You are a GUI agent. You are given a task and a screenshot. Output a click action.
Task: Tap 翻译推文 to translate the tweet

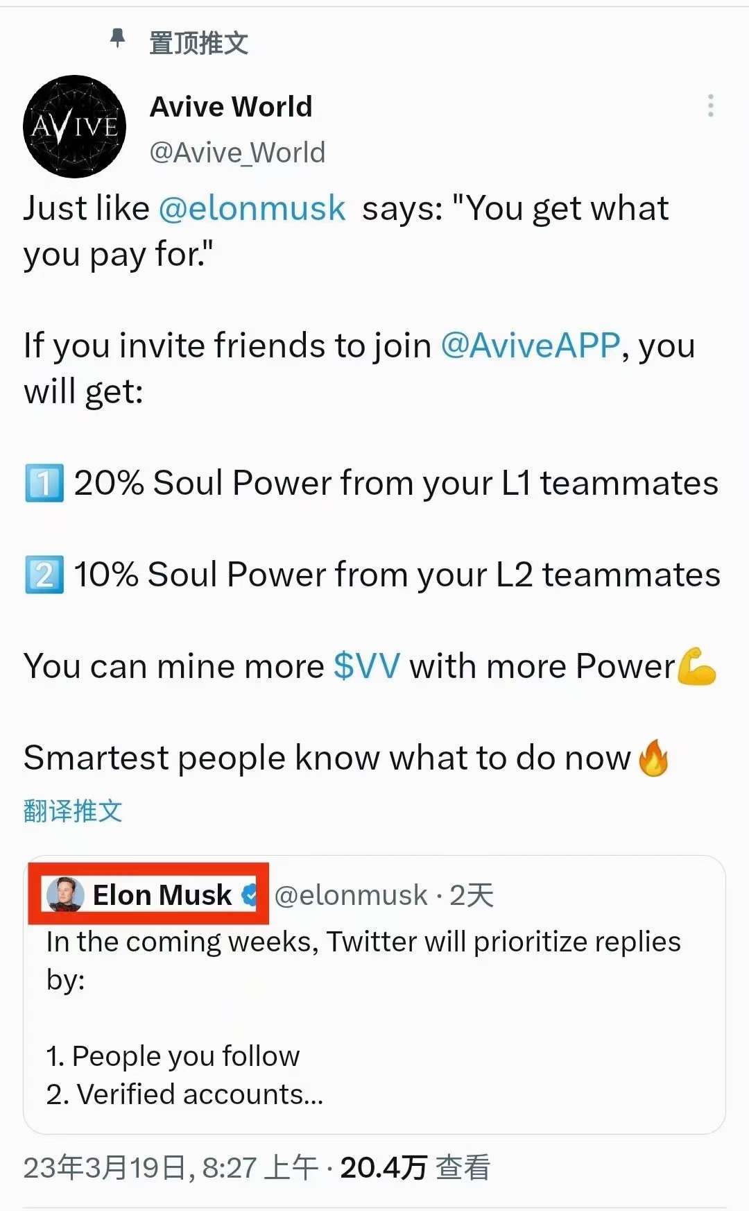(73, 811)
